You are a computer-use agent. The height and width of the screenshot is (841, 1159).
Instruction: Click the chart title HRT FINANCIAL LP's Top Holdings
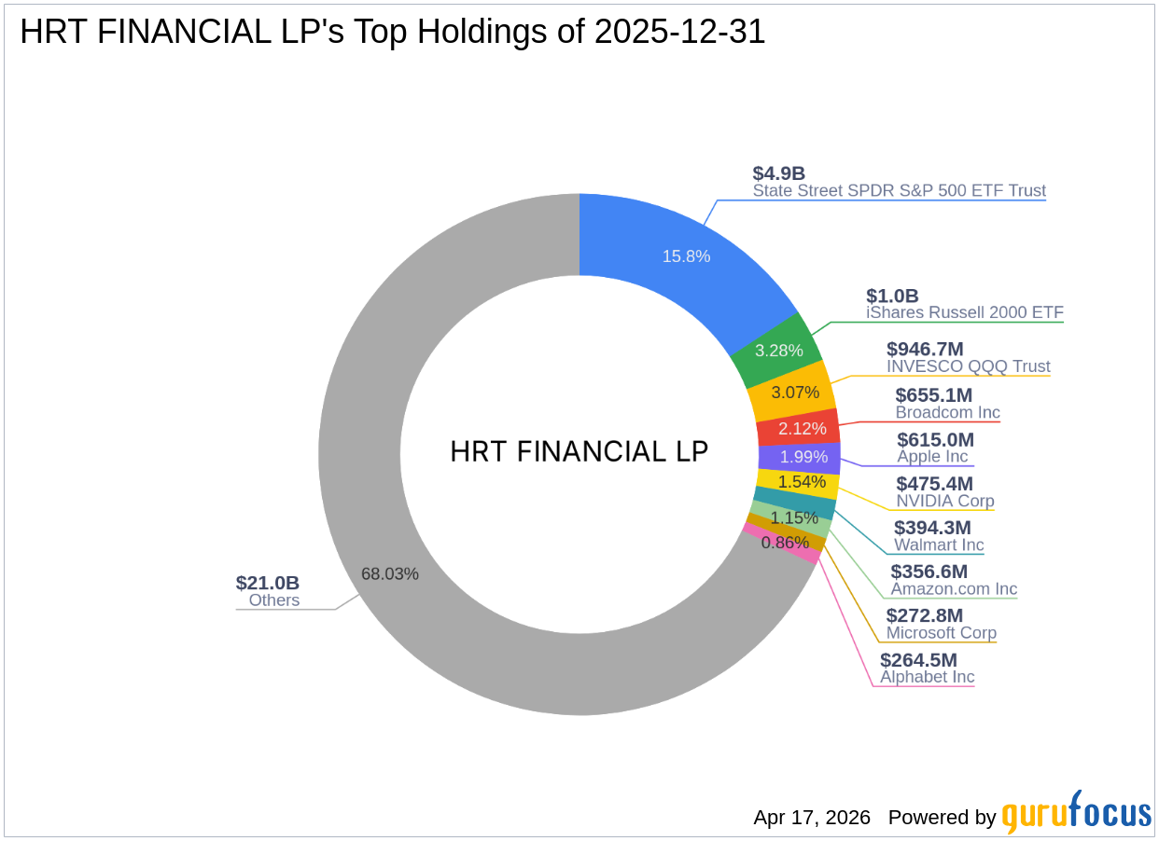(392, 31)
